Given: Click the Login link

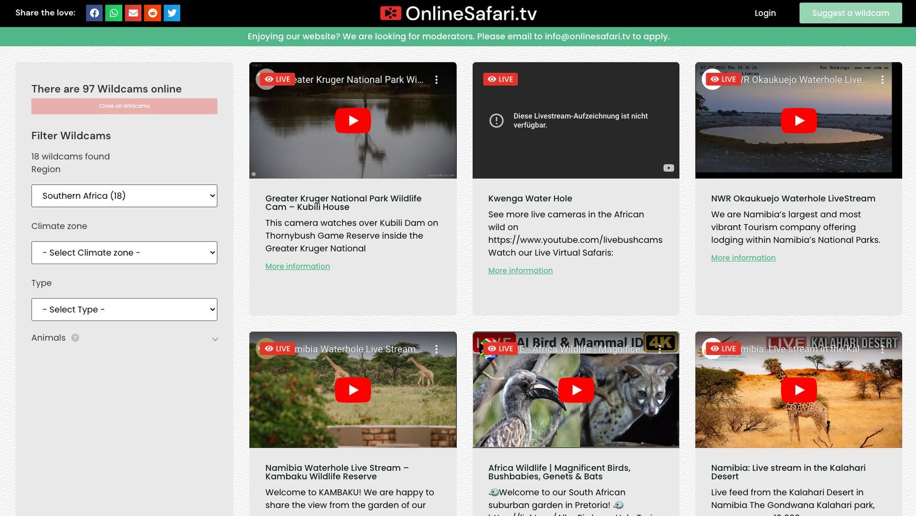Looking at the screenshot, I should [765, 13].
